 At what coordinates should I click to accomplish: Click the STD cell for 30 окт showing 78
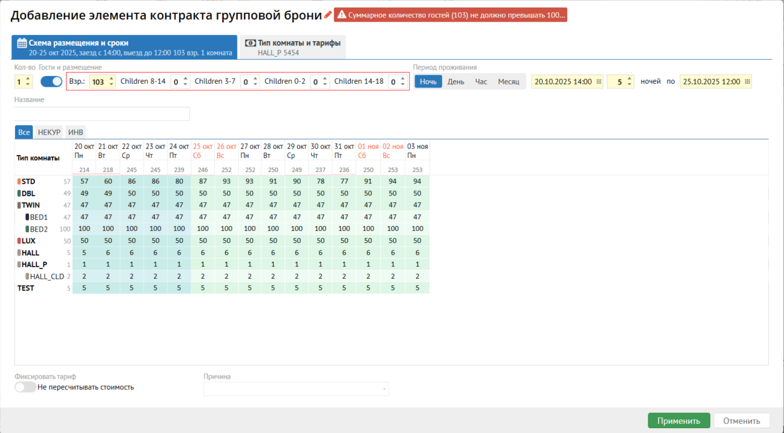pyautogui.click(x=321, y=182)
